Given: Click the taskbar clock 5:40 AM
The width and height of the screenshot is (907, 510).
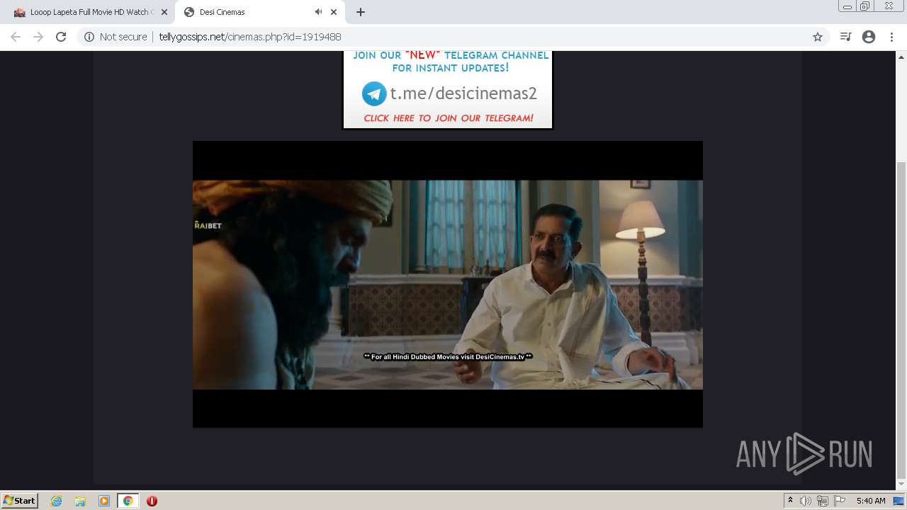Looking at the screenshot, I should pyautogui.click(x=871, y=501).
